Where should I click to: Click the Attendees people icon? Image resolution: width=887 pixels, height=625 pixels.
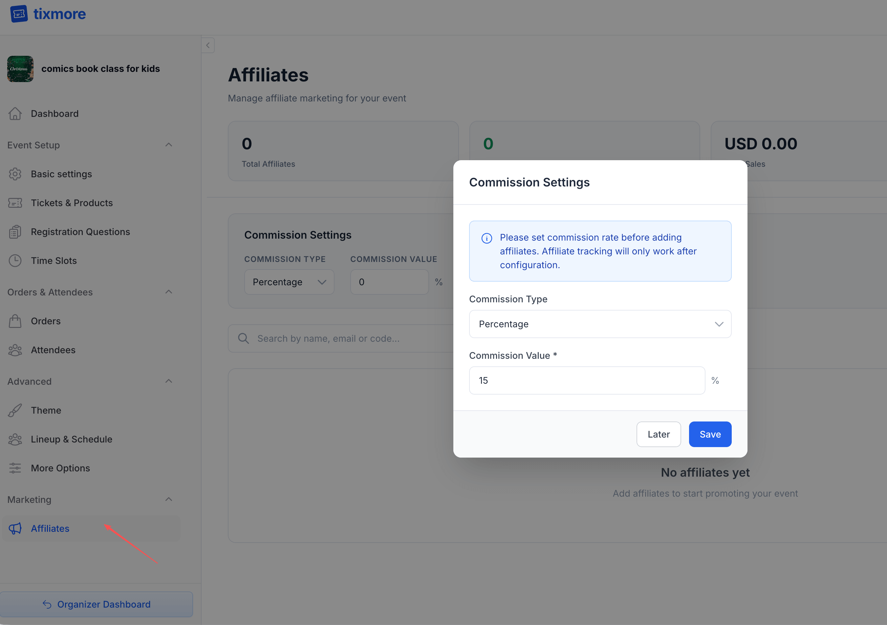pyautogui.click(x=15, y=350)
